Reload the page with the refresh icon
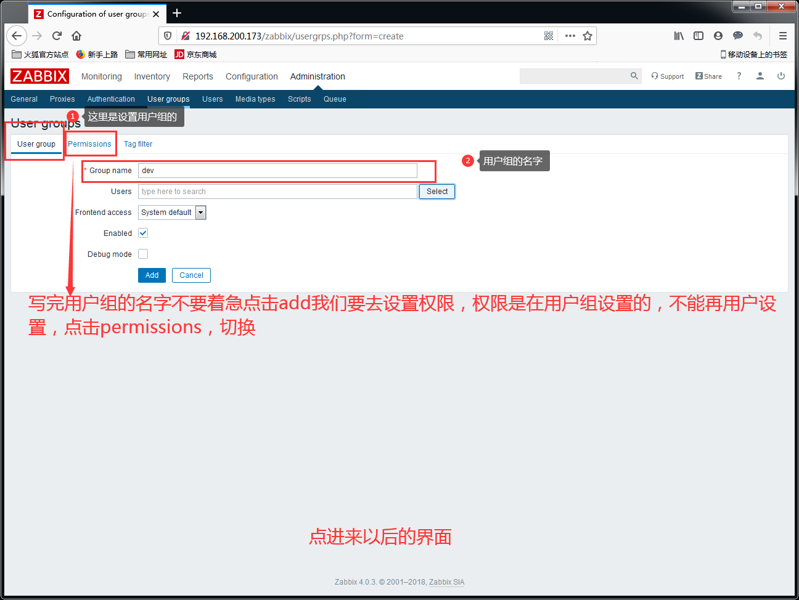This screenshot has width=799, height=600. point(57,36)
